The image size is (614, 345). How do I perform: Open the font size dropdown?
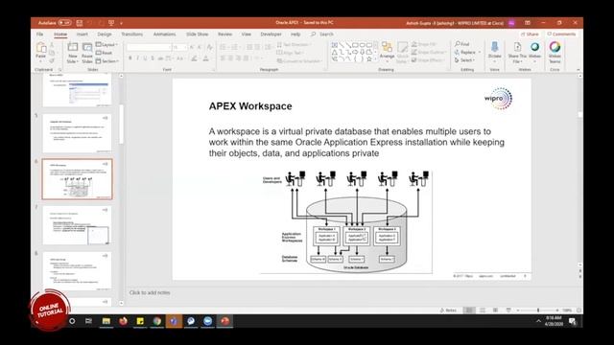pos(185,47)
